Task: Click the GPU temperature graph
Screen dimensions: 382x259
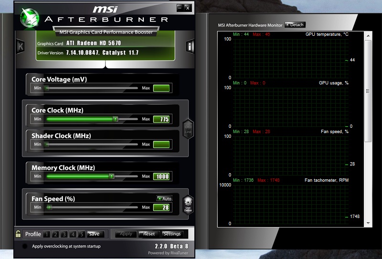Action: pyautogui.click(x=291, y=58)
